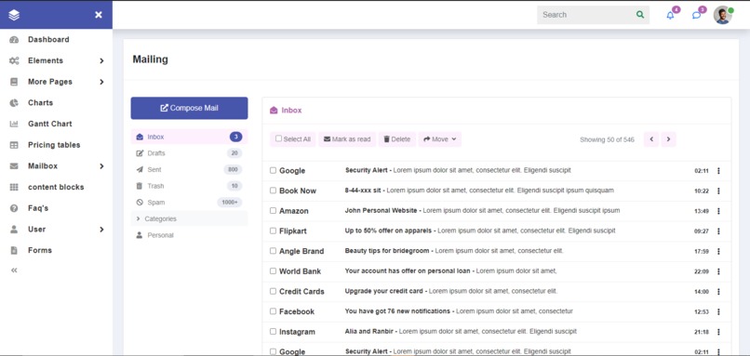Expand the User submenu chevron
750x356 pixels.
[x=101, y=230]
